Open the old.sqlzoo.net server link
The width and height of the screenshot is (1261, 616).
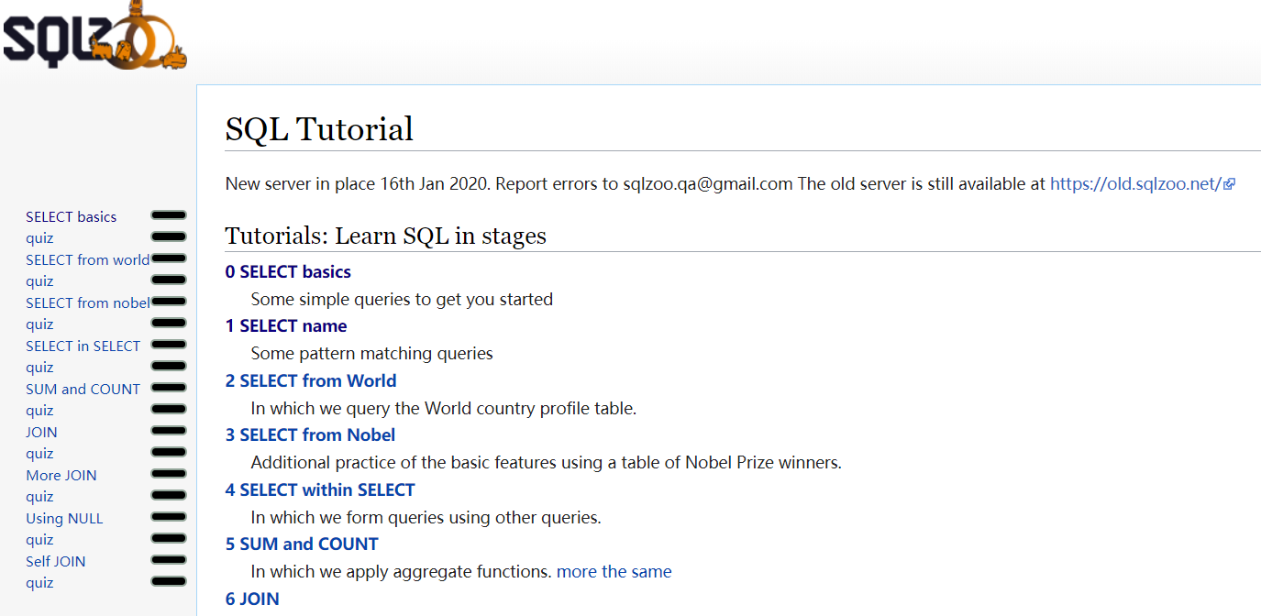[1135, 183]
